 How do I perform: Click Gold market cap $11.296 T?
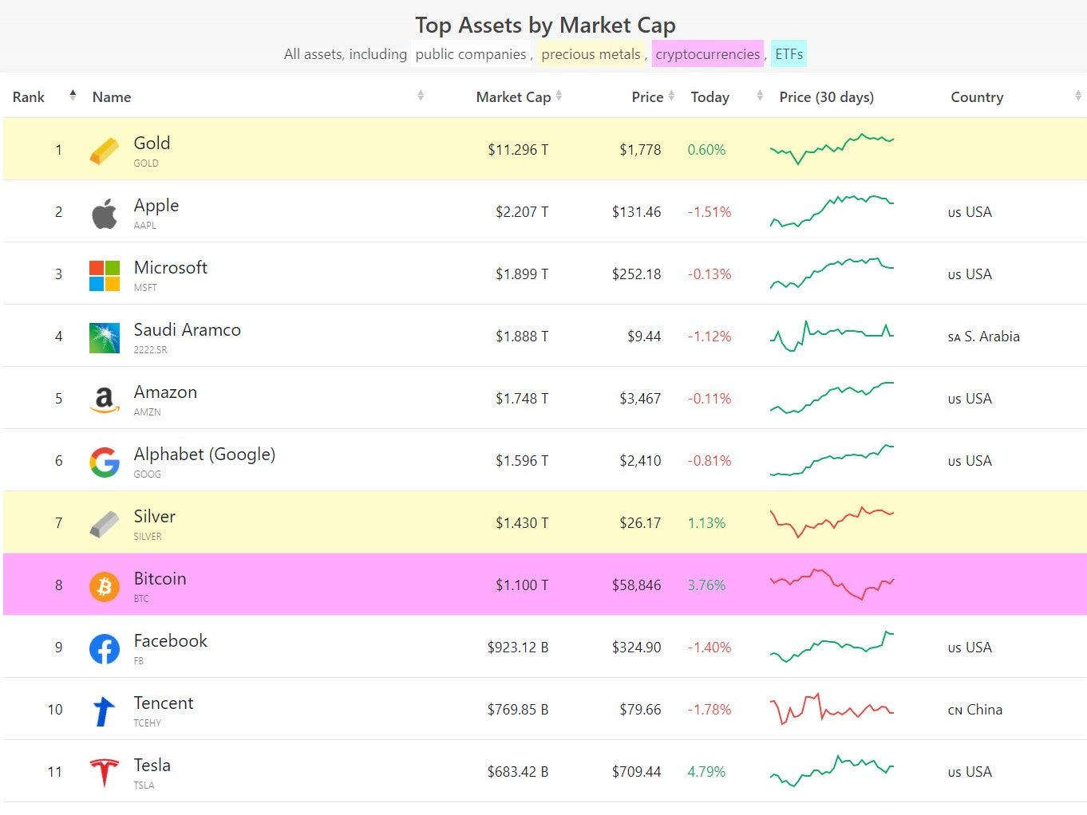518,150
